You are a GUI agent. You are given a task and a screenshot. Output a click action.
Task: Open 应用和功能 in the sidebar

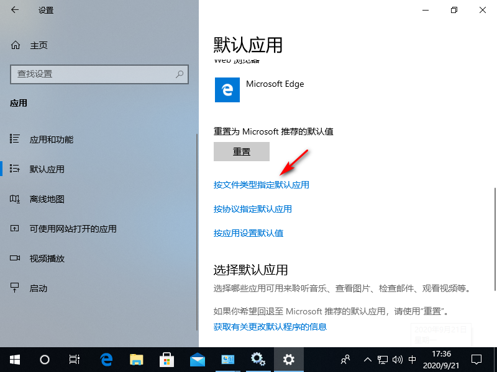coord(51,139)
